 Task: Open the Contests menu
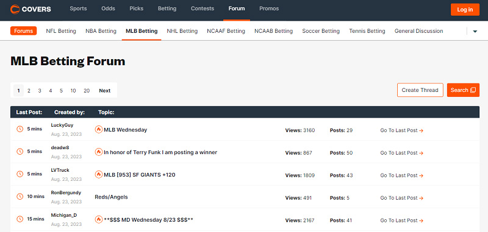click(x=203, y=9)
